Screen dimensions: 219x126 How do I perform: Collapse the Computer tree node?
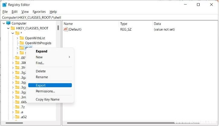[x=4, y=23]
